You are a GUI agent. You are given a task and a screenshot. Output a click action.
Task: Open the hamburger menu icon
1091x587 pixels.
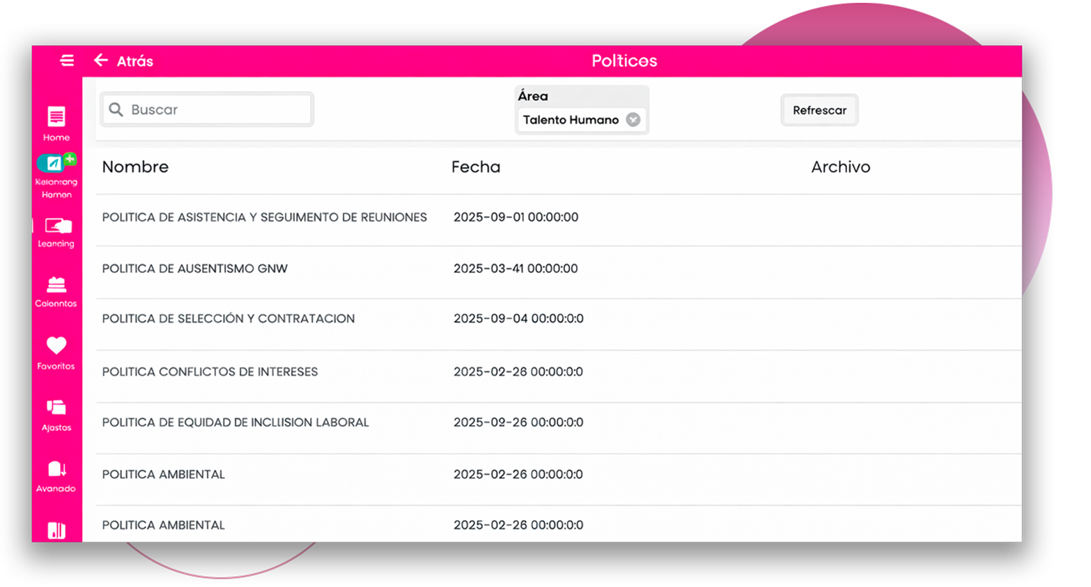[67, 61]
